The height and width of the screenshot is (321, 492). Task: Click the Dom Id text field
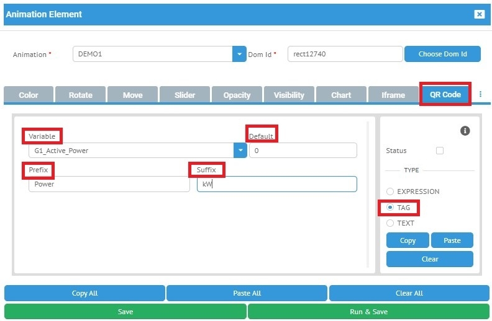coord(345,55)
